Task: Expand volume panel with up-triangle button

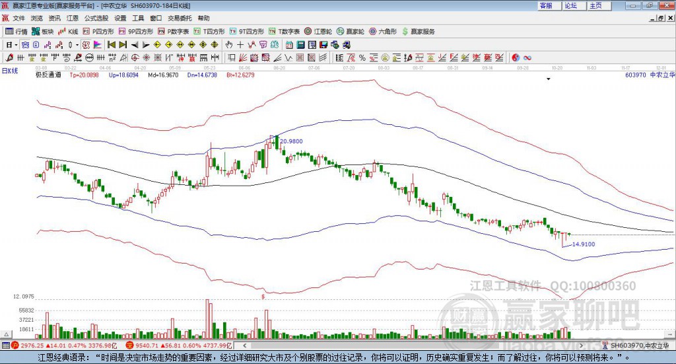Action: [6, 334]
